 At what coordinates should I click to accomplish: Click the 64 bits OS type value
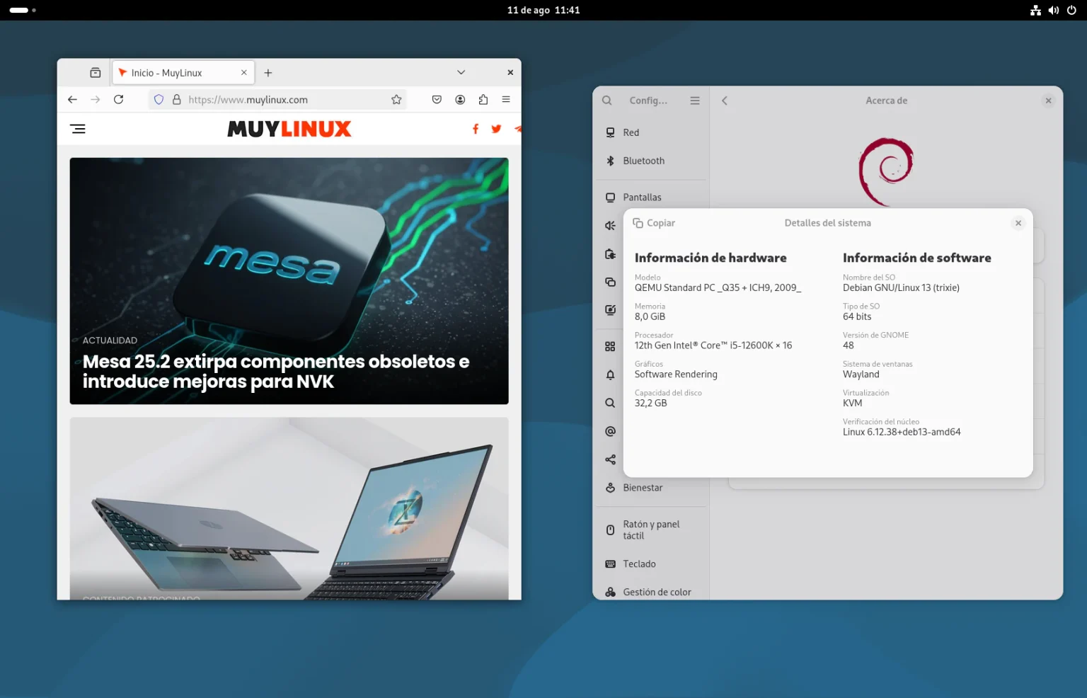click(857, 317)
